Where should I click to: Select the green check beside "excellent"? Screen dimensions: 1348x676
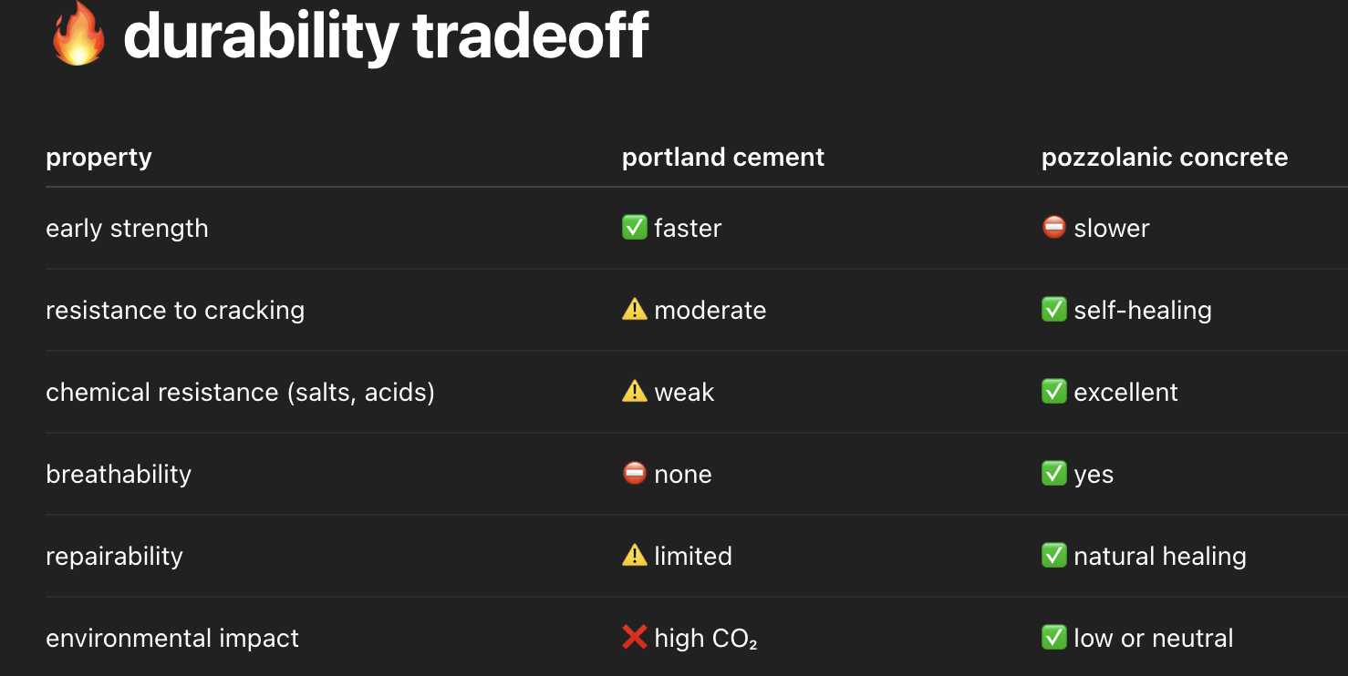click(x=1053, y=392)
